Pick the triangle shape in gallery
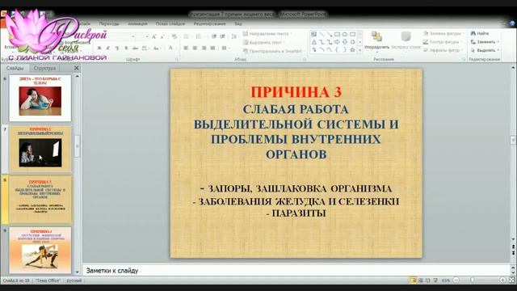 [x=314, y=42]
